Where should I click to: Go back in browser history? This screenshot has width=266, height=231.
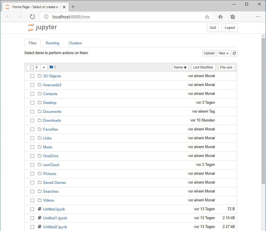coord(8,17)
